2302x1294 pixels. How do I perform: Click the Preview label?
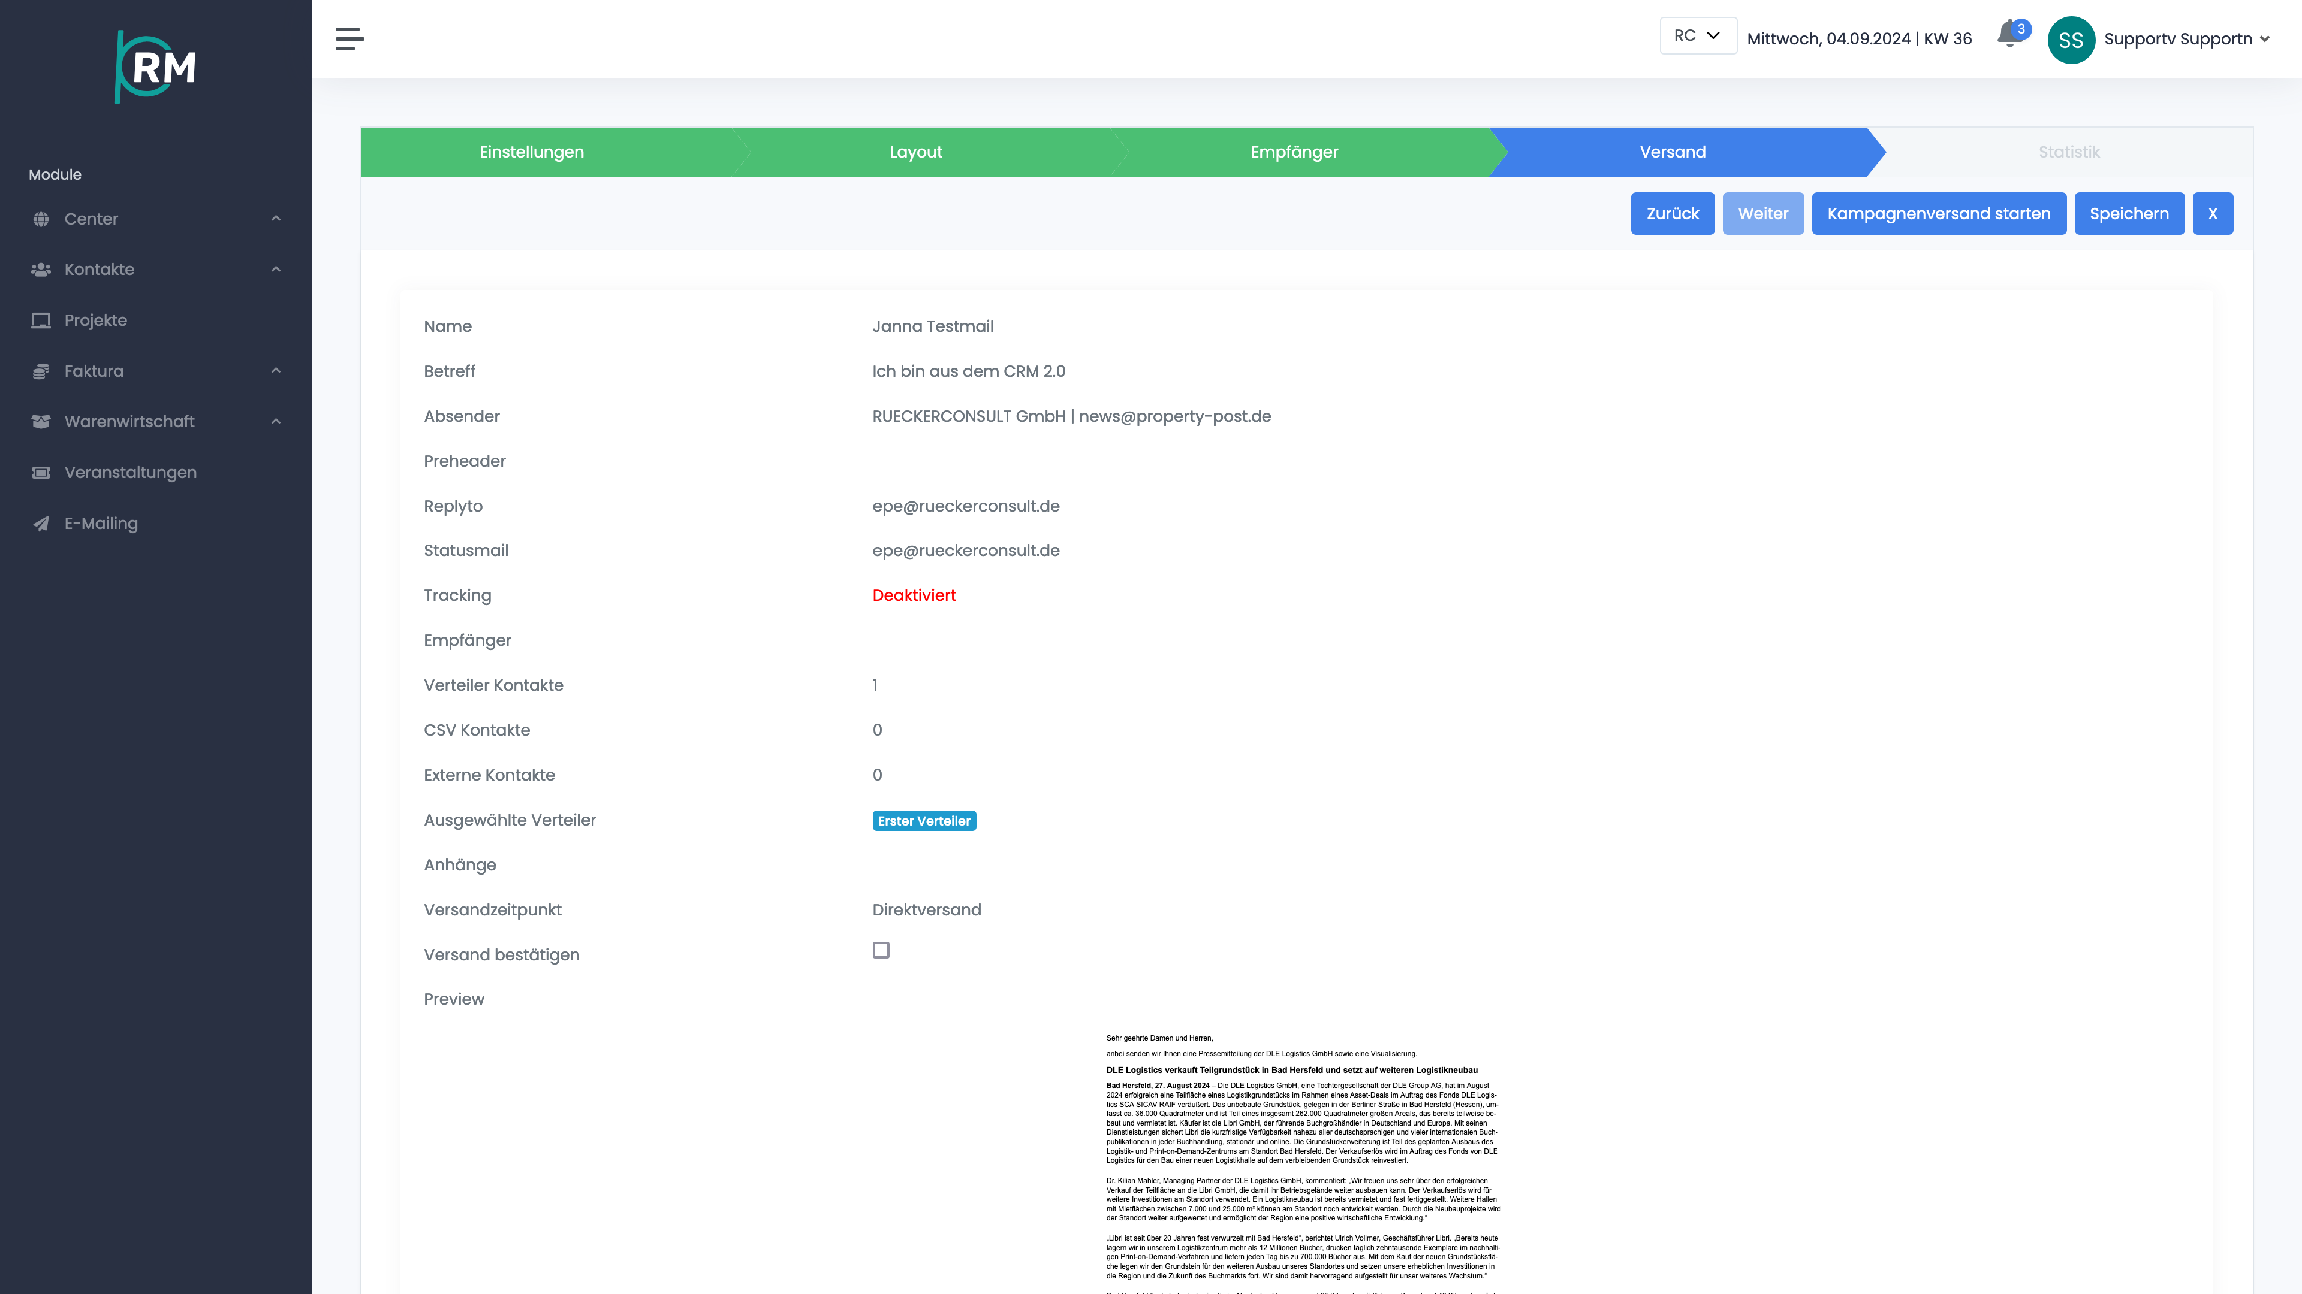point(454,999)
